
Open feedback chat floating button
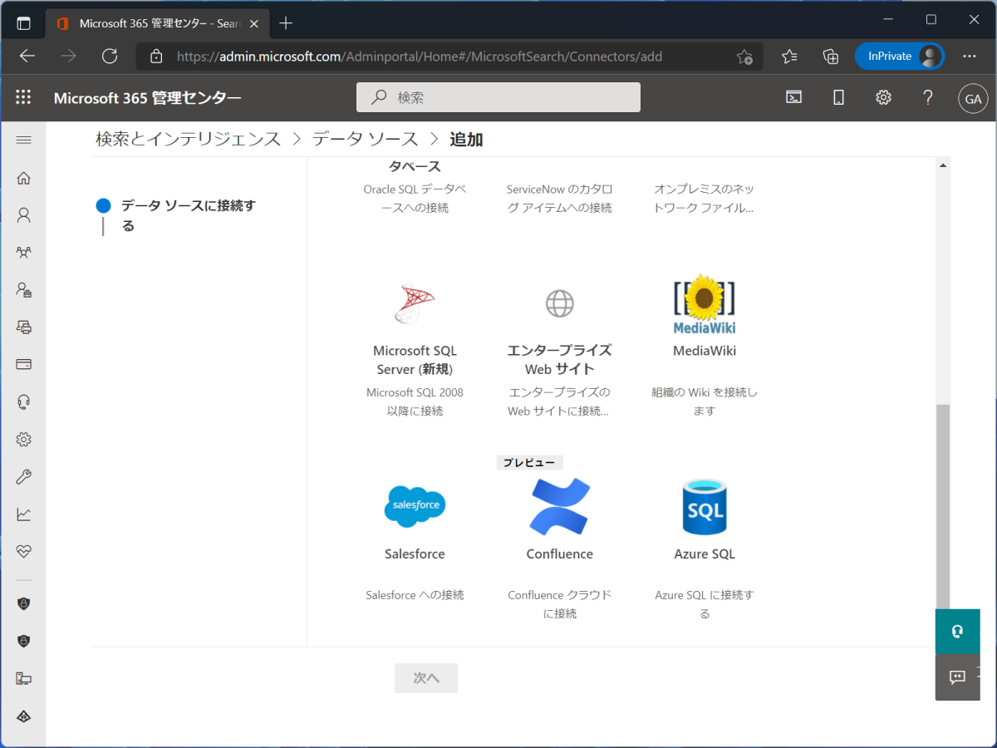click(957, 677)
